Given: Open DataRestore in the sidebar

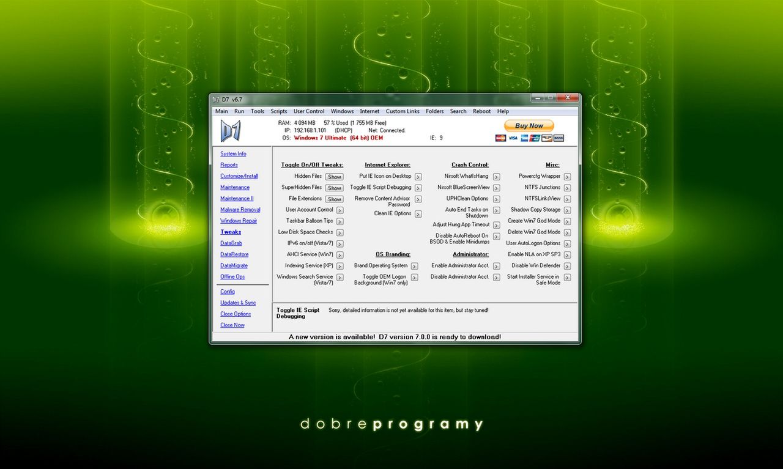Looking at the screenshot, I should (x=234, y=254).
